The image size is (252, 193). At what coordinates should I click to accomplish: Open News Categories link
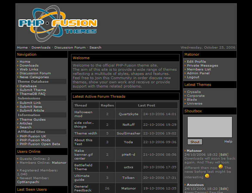(34, 77)
